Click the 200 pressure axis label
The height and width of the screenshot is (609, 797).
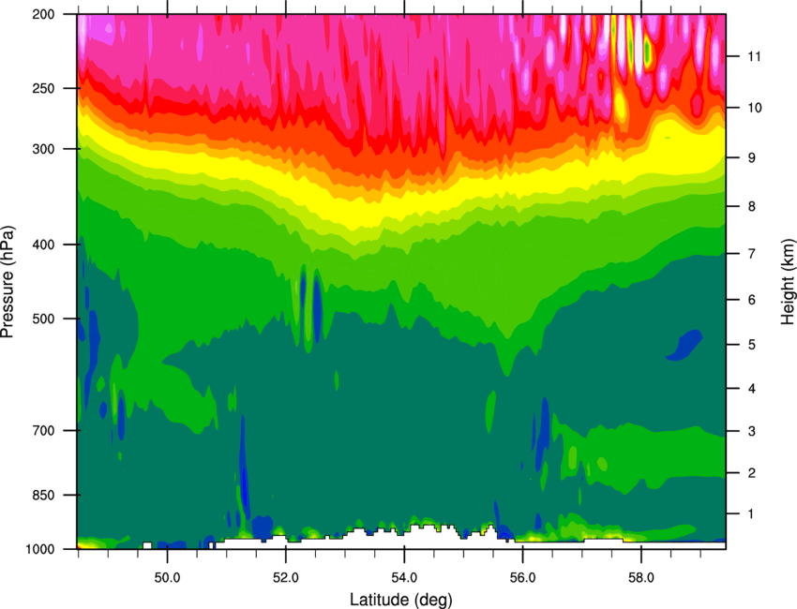(43, 14)
